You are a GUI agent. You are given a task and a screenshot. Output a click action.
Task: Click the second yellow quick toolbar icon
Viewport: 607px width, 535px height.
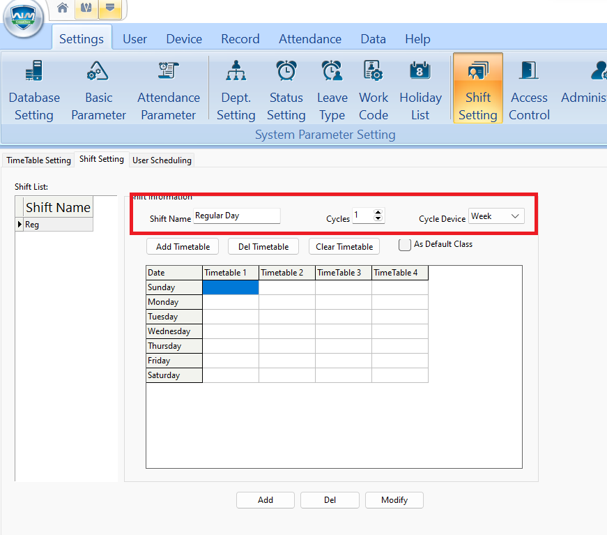[86, 8]
